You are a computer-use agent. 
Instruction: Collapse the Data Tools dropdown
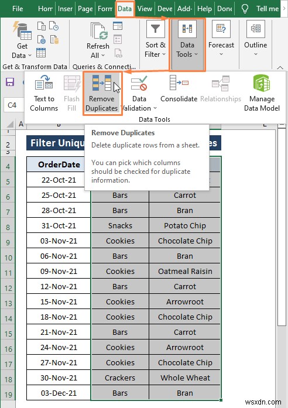(x=187, y=44)
